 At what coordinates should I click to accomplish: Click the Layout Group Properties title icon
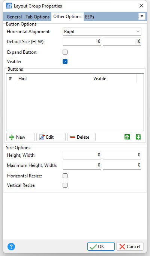9,6
